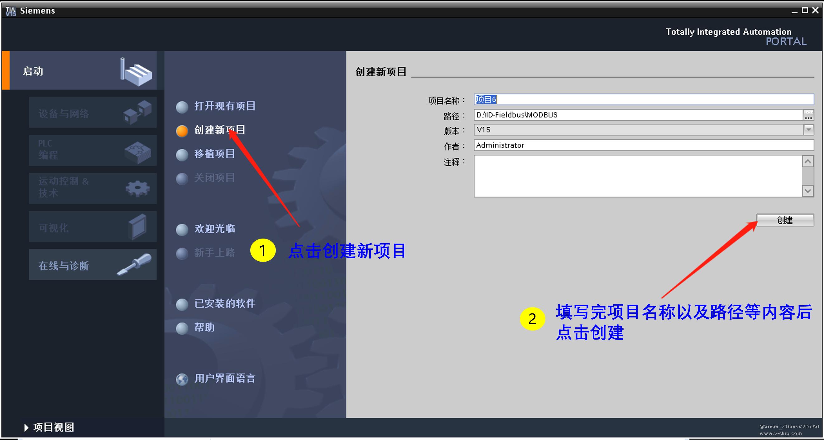Screen dimensions: 824x440
Task: Maximize the Siemens TIA Portal window
Action: pyautogui.click(x=805, y=11)
